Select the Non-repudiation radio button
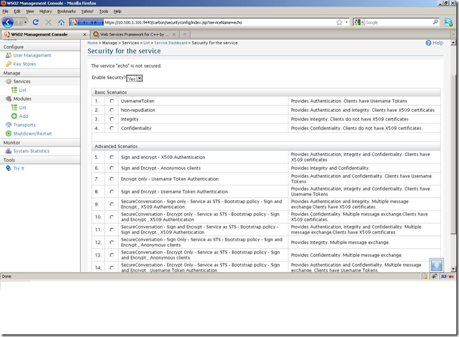 pos(111,110)
